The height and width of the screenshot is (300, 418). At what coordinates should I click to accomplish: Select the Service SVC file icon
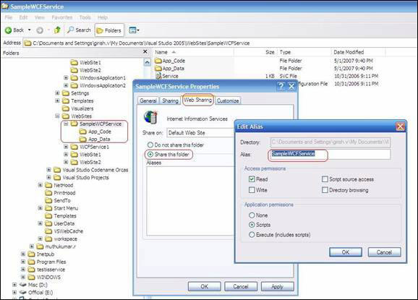click(158, 76)
